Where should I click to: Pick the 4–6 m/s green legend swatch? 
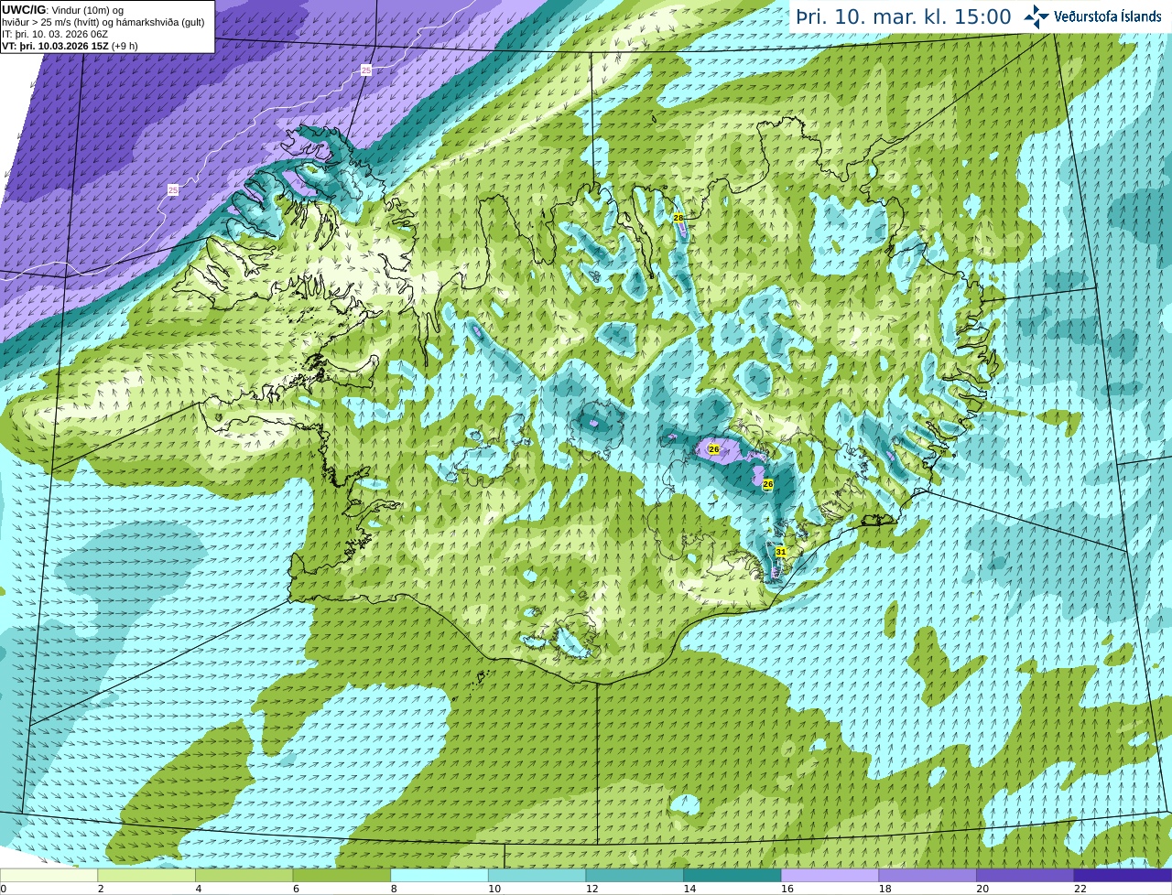[244, 875]
